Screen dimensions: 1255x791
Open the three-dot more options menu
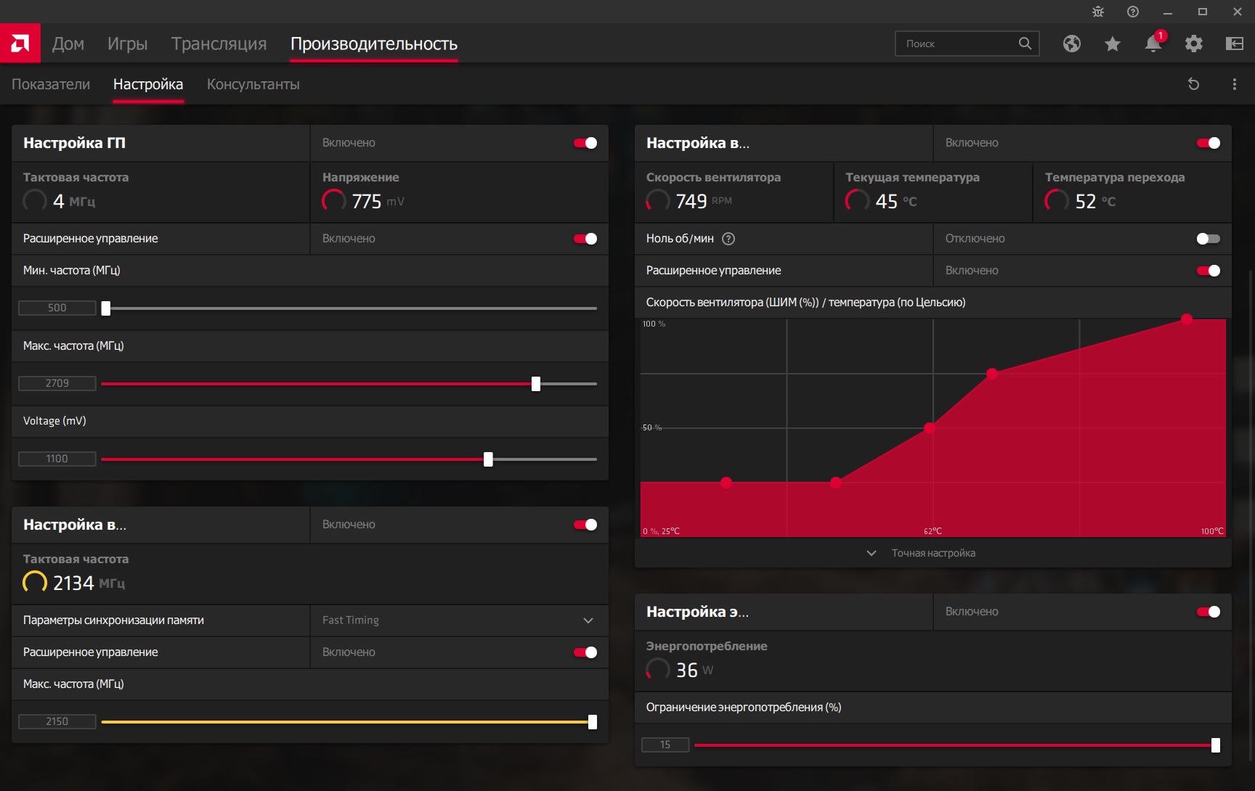[x=1235, y=84]
